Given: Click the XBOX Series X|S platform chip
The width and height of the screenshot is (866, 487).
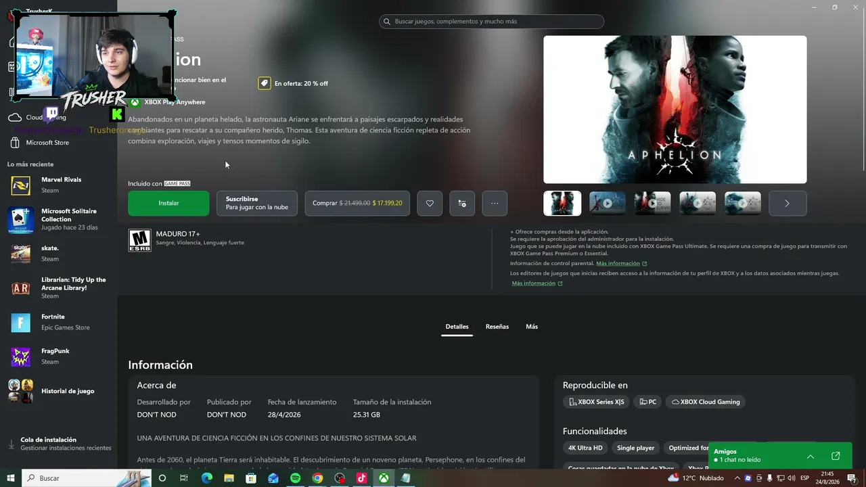Looking at the screenshot, I should pos(596,402).
